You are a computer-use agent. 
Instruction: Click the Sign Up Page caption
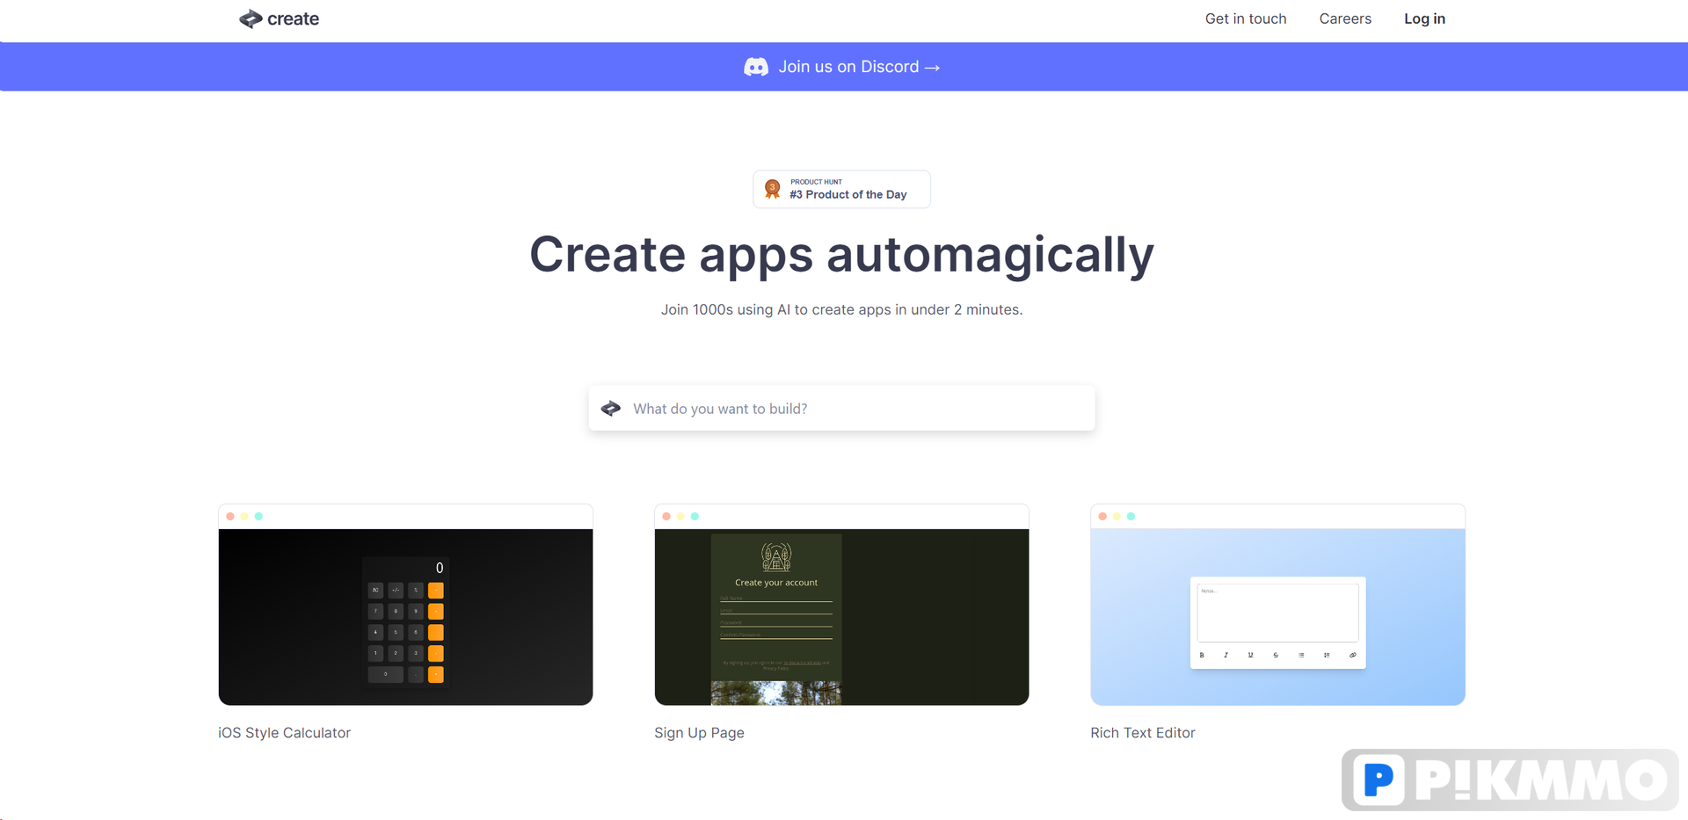point(699,733)
